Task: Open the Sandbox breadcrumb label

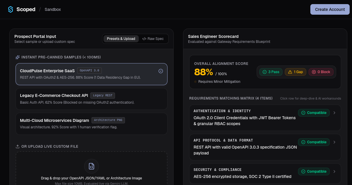Action: pos(53,9)
